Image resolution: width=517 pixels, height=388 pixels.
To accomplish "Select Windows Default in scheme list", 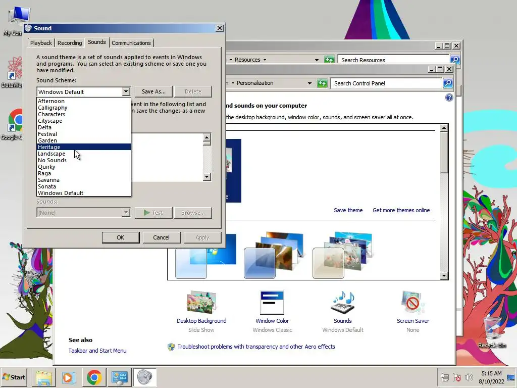I will [x=84, y=193].
